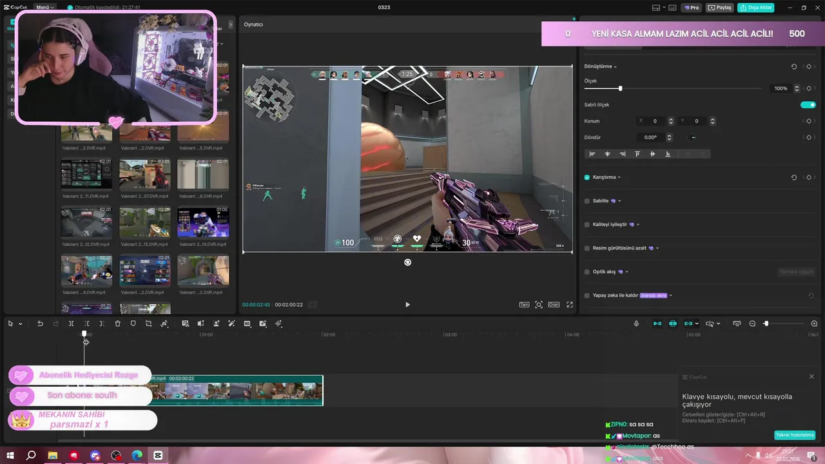The image size is (825, 464).
Task: Click the Ölçek percentage stepper arrows
Action: pyautogui.click(x=797, y=88)
